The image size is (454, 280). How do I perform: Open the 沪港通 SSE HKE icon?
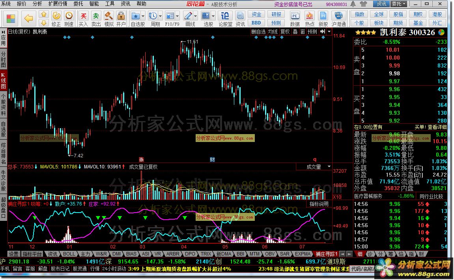[338, 16]
